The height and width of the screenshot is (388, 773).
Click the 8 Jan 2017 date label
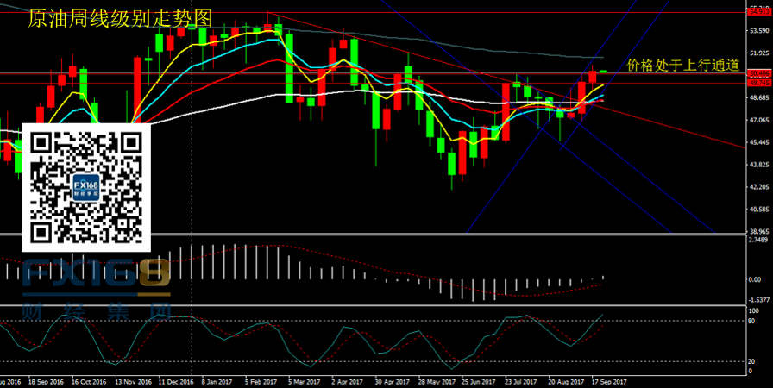(x=216, y=380)
